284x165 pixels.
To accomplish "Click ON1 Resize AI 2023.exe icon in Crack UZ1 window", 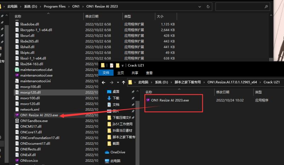I will (148, 100).
